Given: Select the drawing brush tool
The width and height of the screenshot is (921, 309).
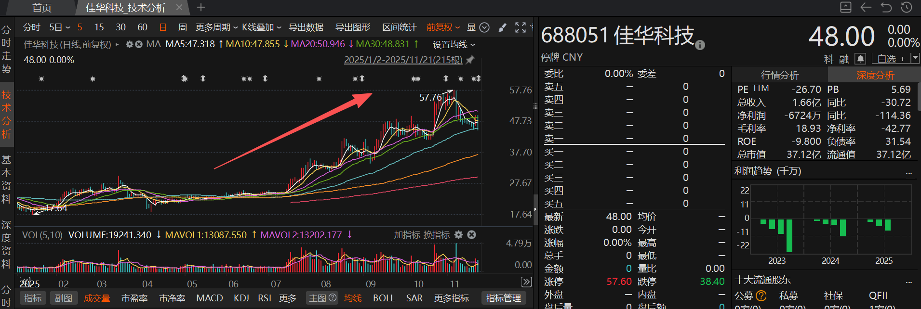Looking at the screenshot, I should coord(503,27).
